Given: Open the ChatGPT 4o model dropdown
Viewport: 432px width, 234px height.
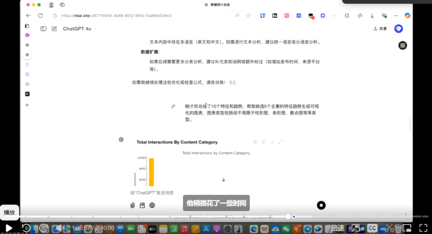Looking at the screenshot, I should click(x=79, y=29).
